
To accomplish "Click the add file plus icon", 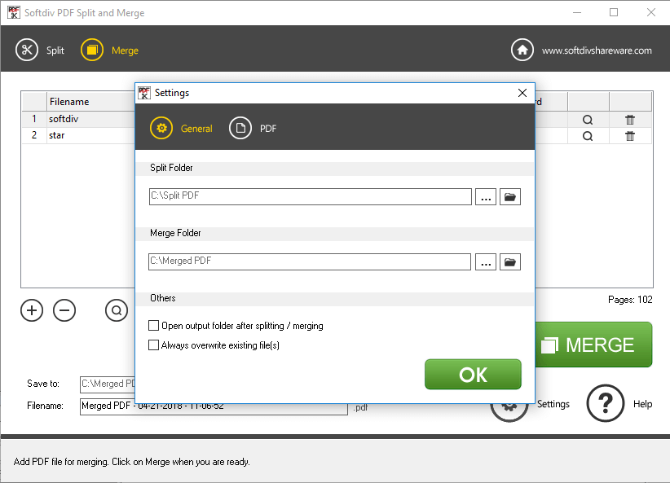I will [32, 310].
